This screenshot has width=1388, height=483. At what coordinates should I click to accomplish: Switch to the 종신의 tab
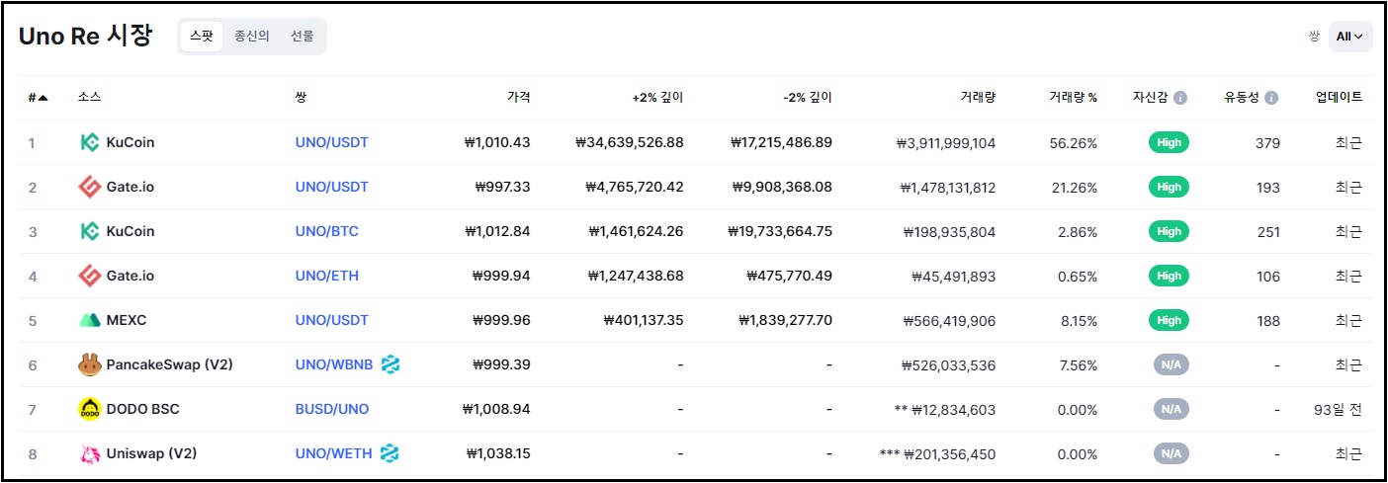pos(252,37)
